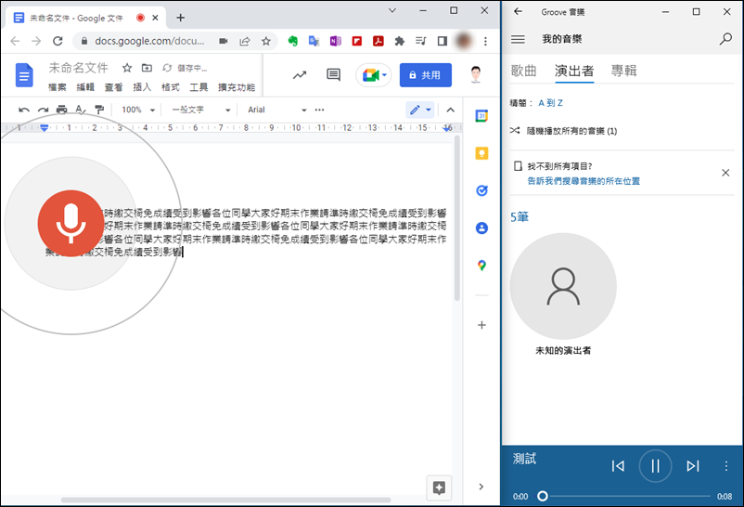Open Google Calendar side panel
Screen dimensions: 744x507
pos(481,115)
